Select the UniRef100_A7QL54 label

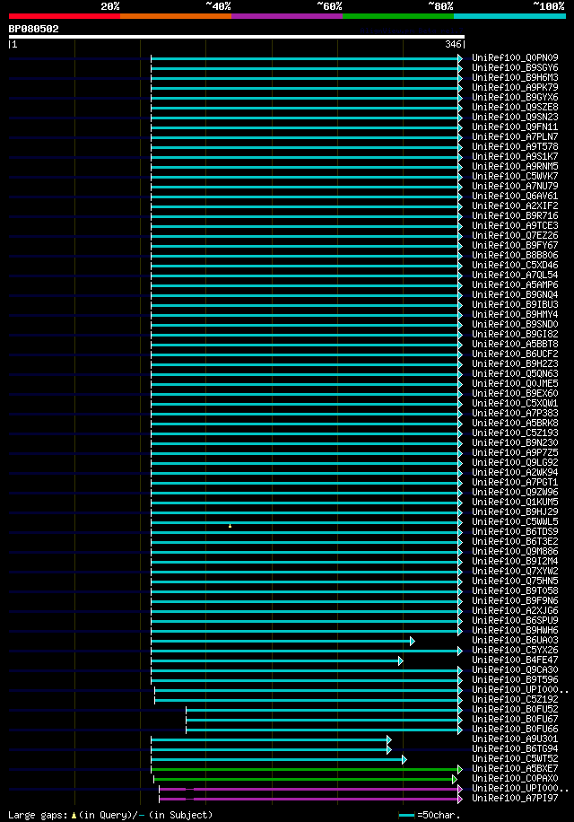(x=515, y=275)
